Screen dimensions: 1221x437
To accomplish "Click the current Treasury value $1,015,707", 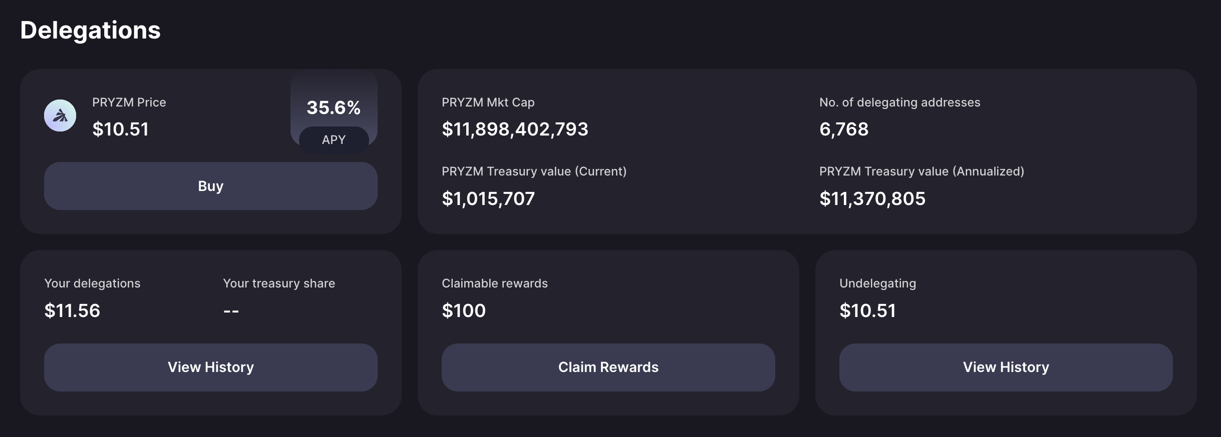I will [x=488, y=198].
